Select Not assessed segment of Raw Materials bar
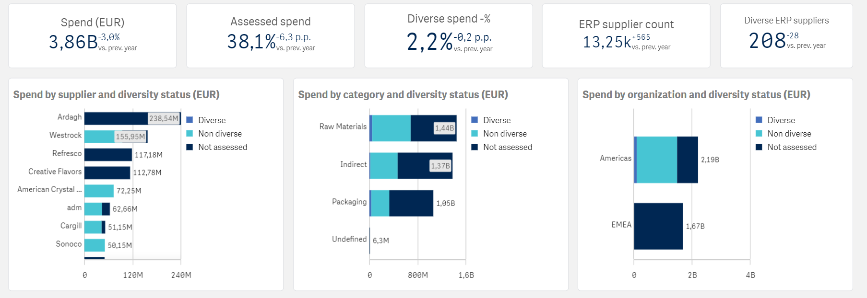 click(x=422, y=128)
